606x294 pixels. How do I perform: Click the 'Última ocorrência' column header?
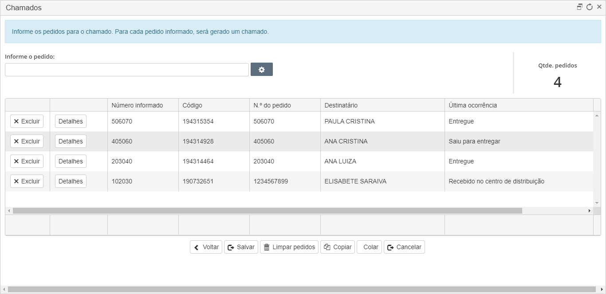click(519, 105)
